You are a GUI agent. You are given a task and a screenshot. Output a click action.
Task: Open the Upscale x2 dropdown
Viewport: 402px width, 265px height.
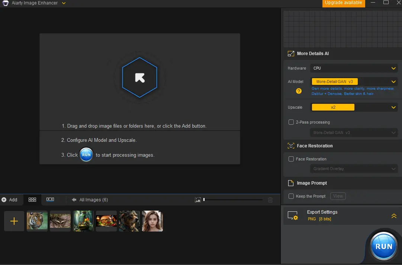(x=354, y=107)
